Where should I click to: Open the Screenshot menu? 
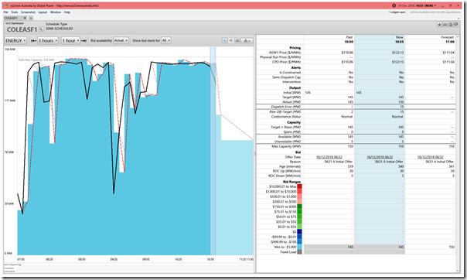pyautogui.click(x=28, y=12)
